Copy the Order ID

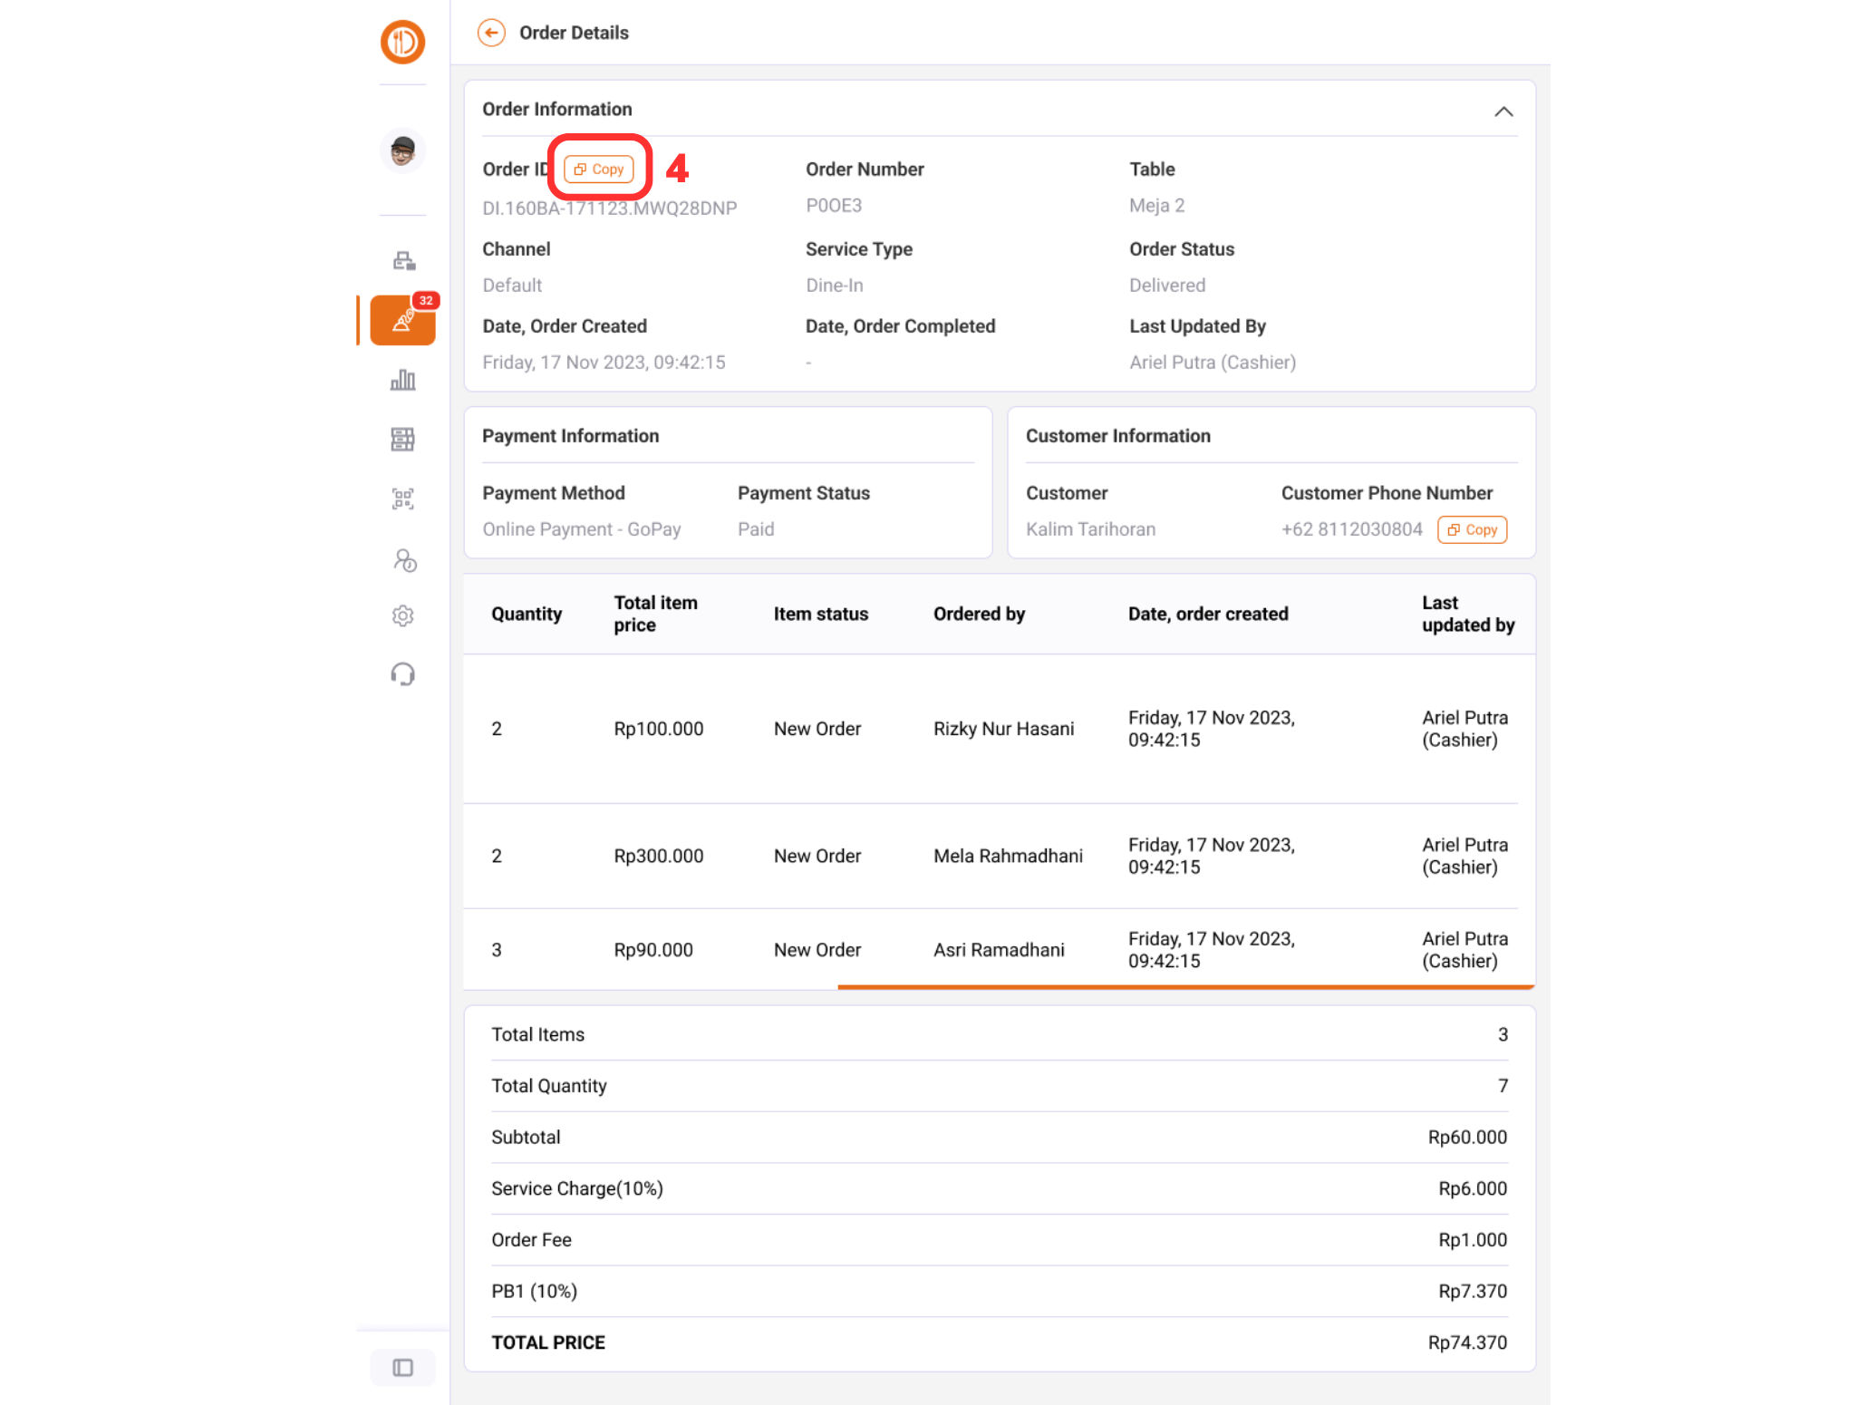(x=599, y=170)
